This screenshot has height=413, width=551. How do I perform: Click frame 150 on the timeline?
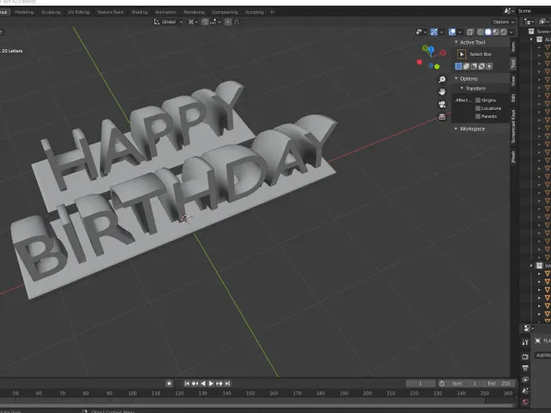coord(251,393)
